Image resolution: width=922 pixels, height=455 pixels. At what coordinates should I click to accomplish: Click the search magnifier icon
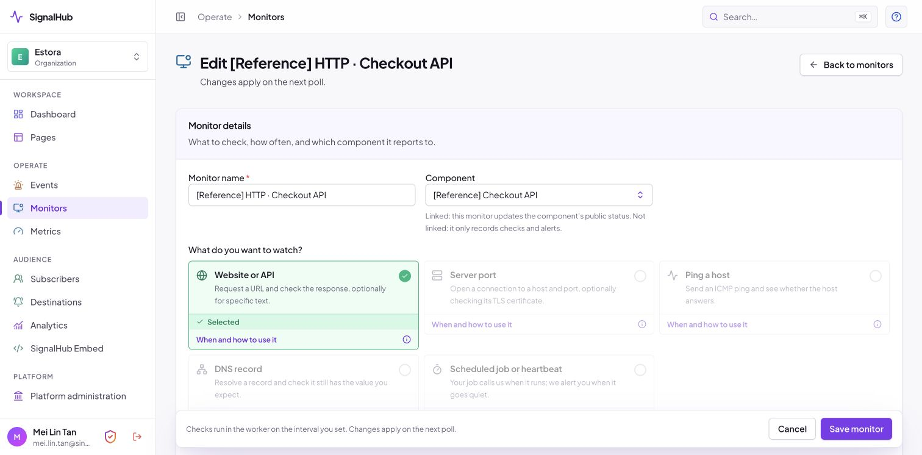713,17
